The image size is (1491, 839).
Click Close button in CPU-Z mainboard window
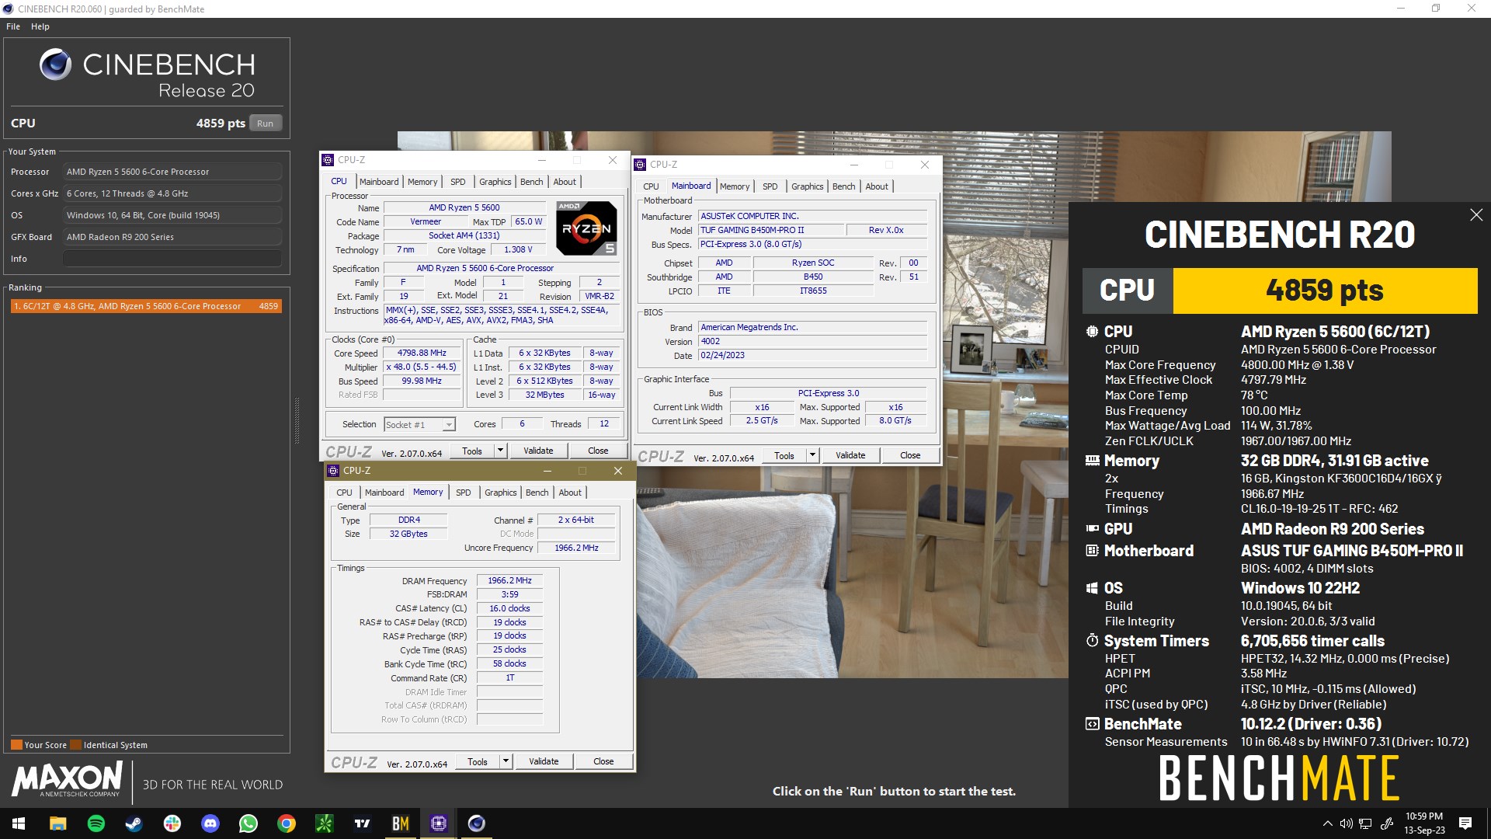[x=910, y=455]
